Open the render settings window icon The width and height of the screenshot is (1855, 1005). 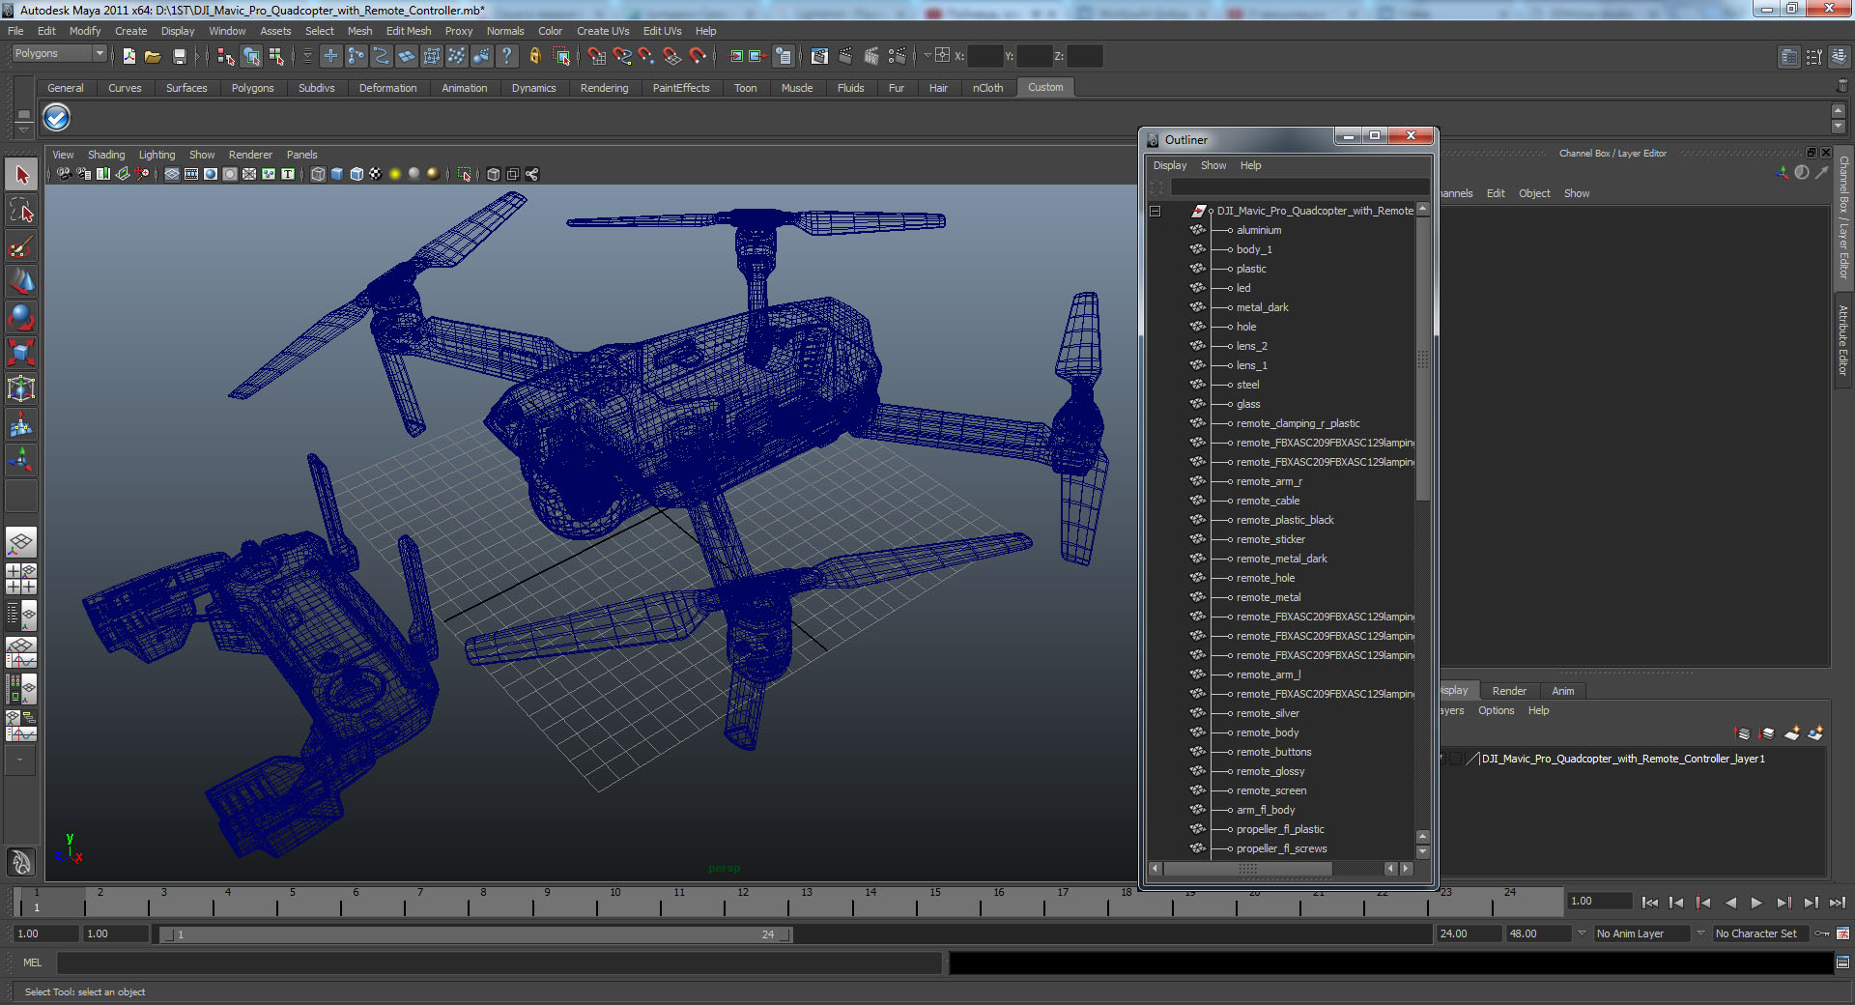click(x=897, y=56)
